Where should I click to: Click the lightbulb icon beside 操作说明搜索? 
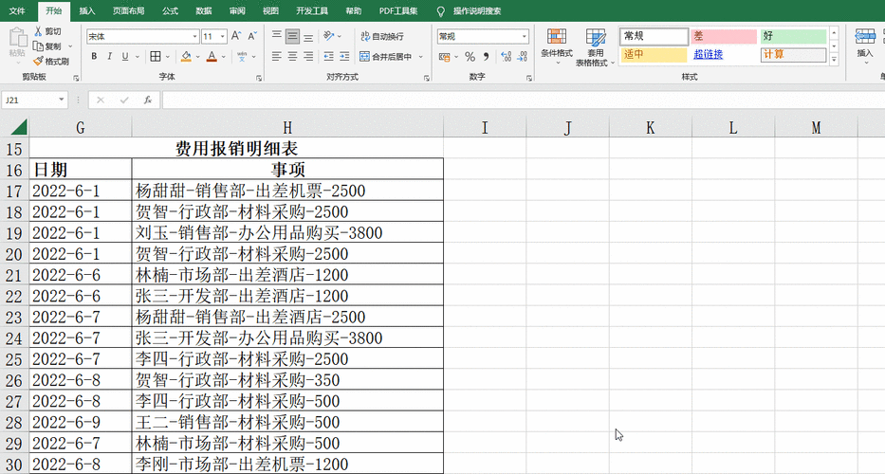tap(441, 11)
